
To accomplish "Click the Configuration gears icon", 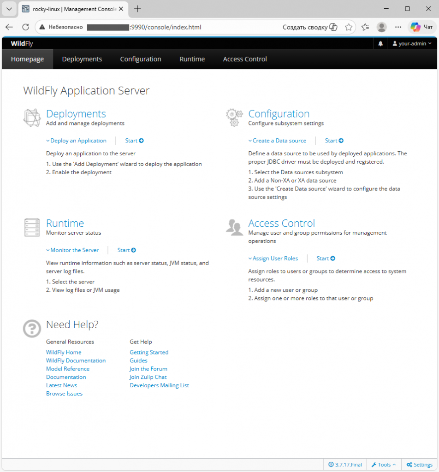I will point(234,118).
